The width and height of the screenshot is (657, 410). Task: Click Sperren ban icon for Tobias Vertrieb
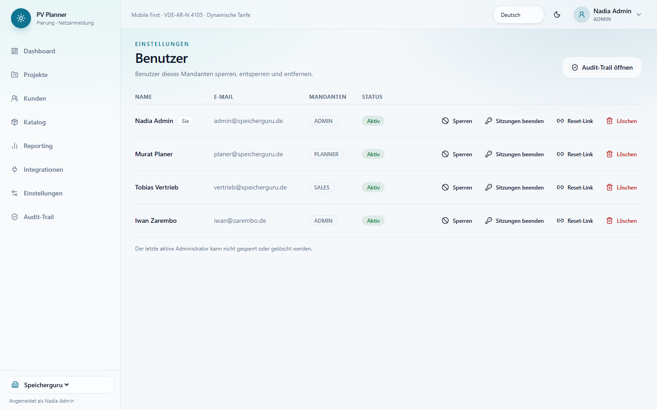coord(445,187)
